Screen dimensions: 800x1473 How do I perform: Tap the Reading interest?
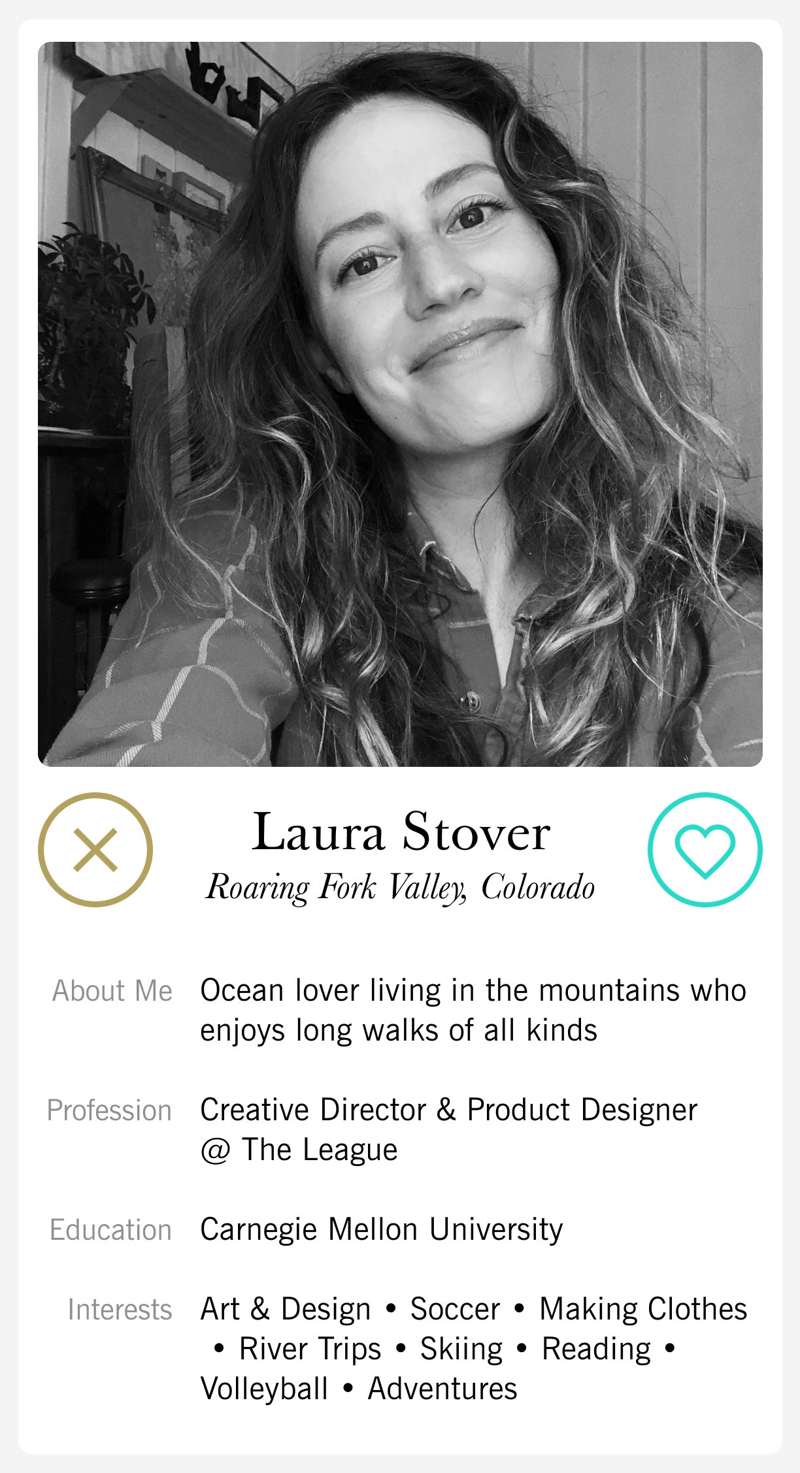point(596,1349)
